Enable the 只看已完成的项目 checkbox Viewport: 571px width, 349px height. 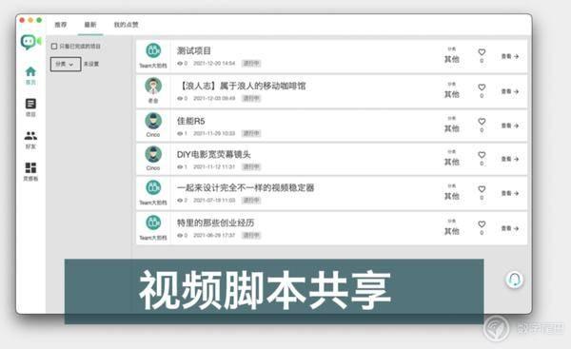[54, 47]
